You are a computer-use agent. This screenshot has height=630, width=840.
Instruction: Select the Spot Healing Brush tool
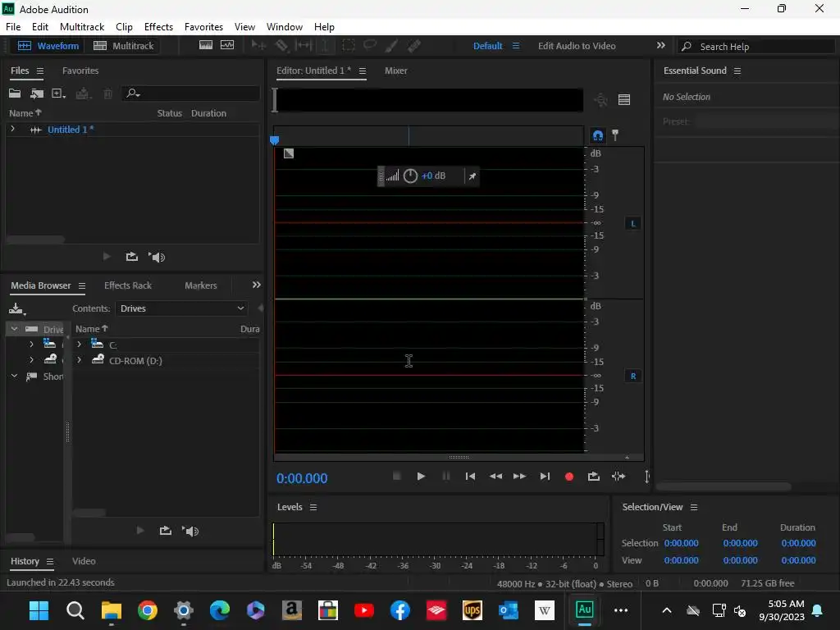coord(414,46)
